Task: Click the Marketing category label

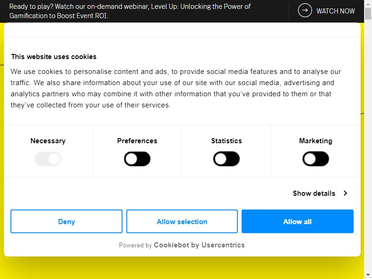Action: coord(316,141)
